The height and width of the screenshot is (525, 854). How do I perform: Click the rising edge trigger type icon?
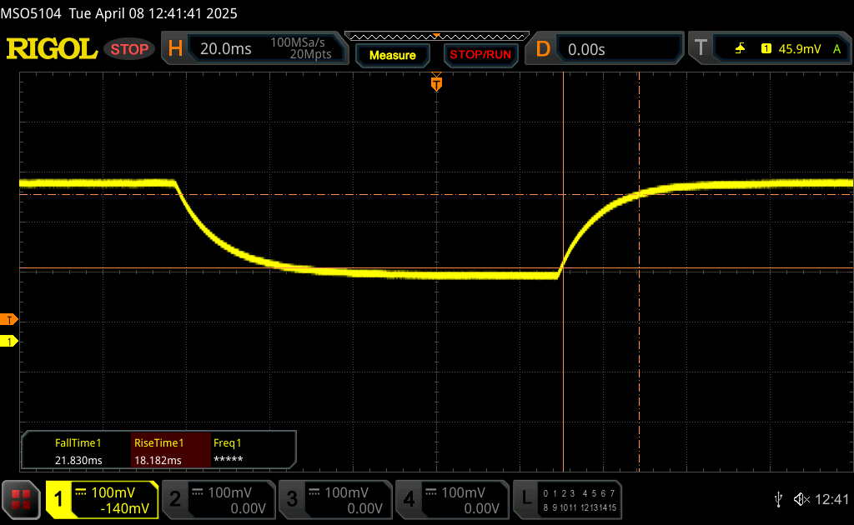pos(740,49)
